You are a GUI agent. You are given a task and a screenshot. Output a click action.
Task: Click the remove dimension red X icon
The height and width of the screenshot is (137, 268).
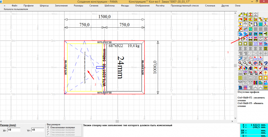pyautogui.click(x=255, y=39)
